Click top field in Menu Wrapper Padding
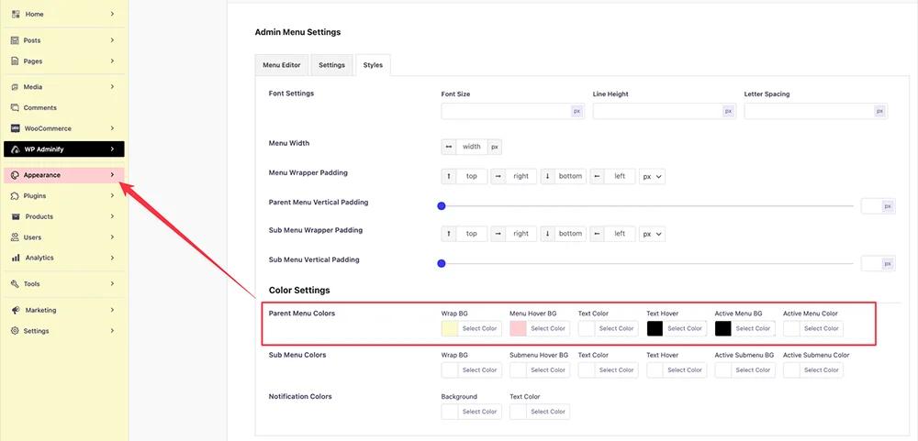 (x=471, y=176)
